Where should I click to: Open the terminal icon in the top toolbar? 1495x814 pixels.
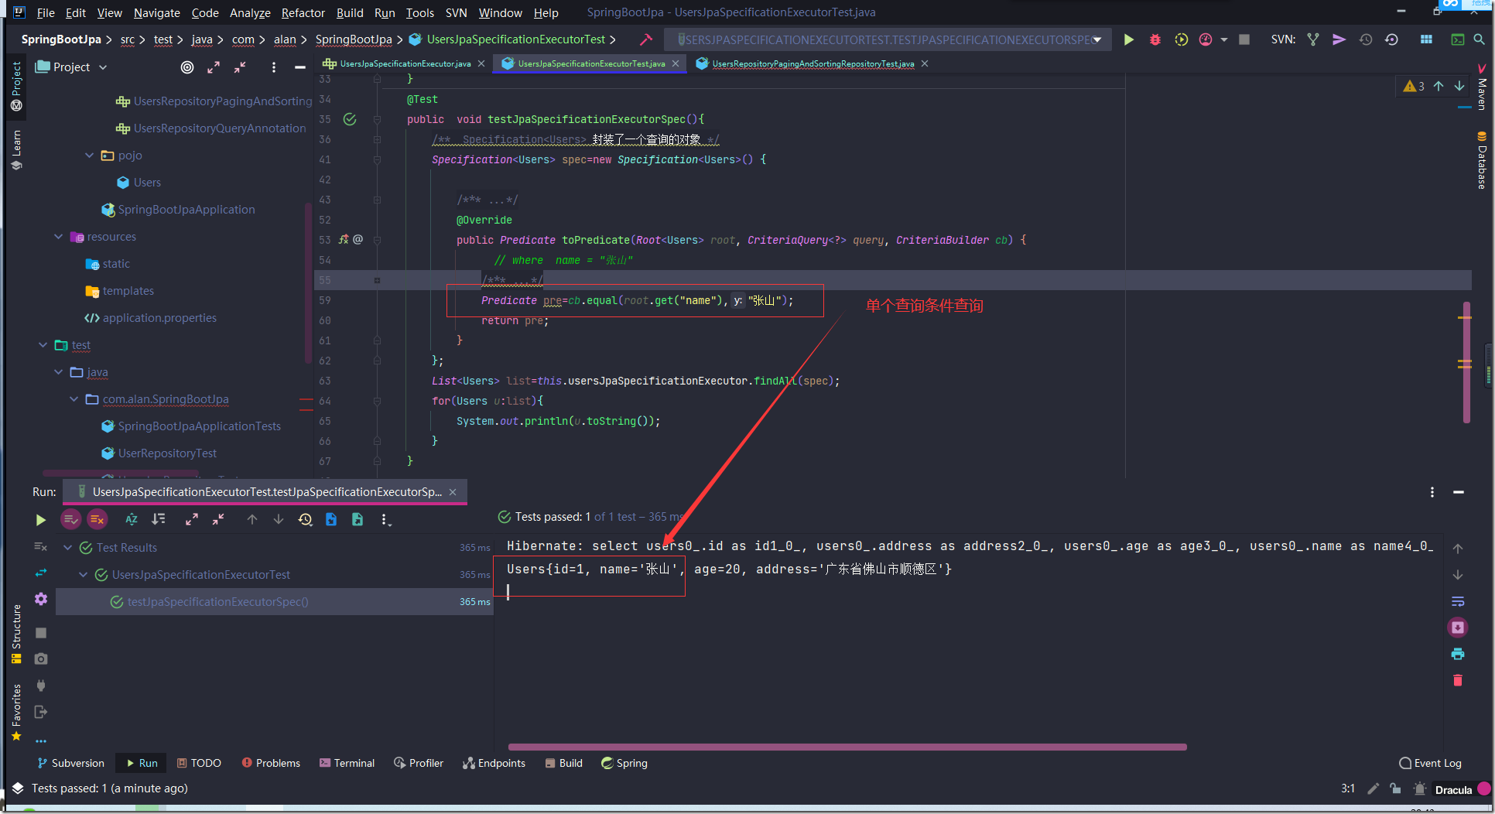click(x=1458, y=39)
